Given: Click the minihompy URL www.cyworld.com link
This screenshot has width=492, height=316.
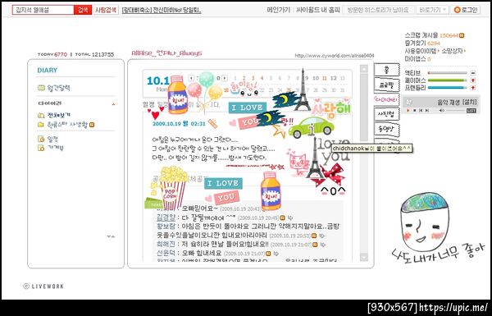Looking at the screenshot, I should 335,56.
